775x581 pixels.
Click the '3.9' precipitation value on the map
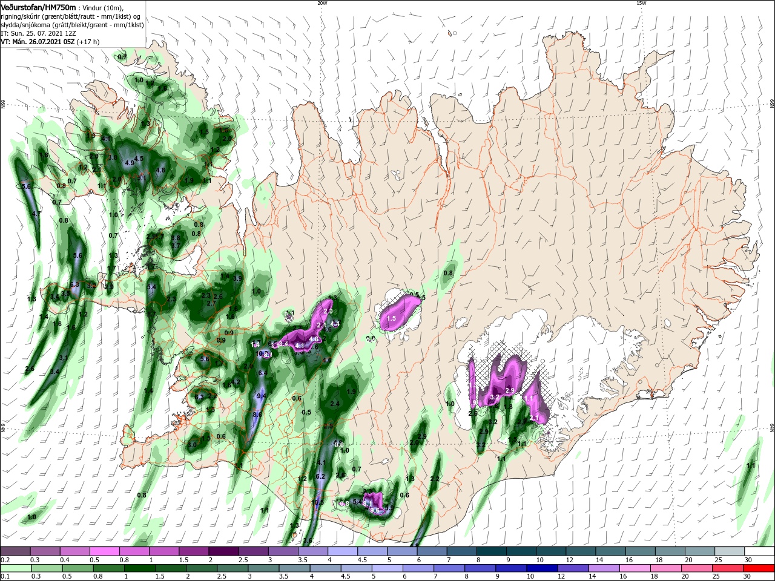pos(237,278)
